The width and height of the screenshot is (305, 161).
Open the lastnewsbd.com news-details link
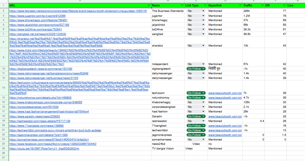(x=40, y=121)
